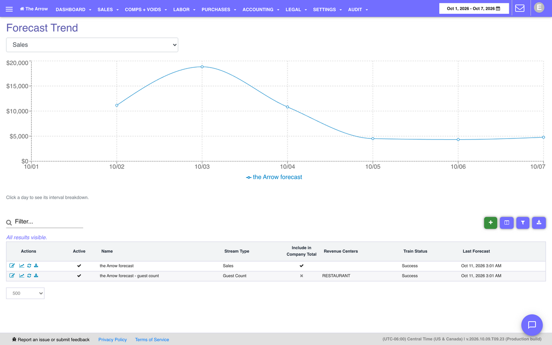Sort by Active column header
Screen dimensions: 552x345
pyautogui.click(x=79, y=251)
